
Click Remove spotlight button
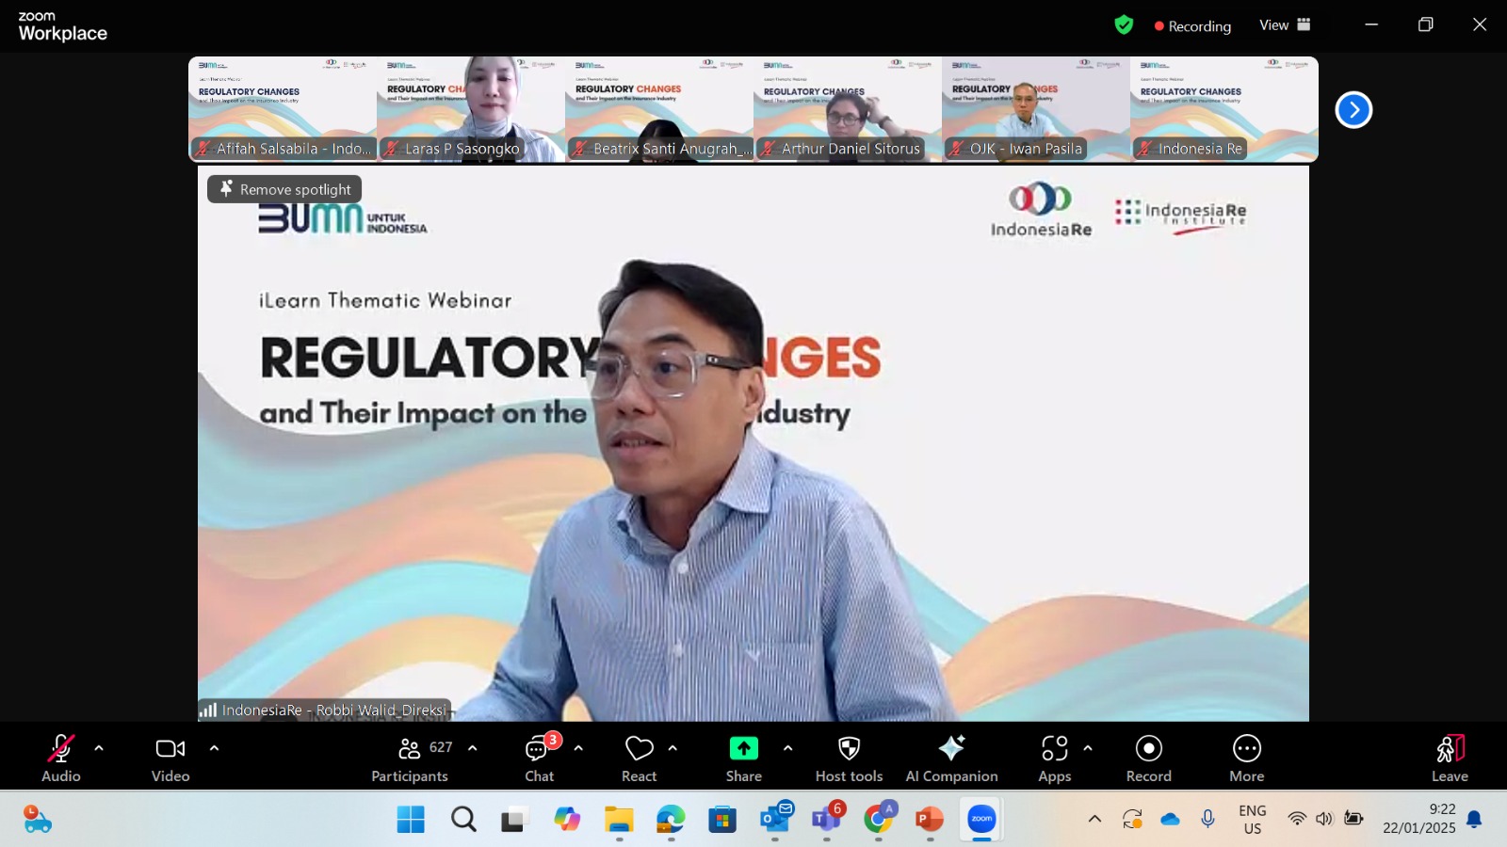(284, 189)
